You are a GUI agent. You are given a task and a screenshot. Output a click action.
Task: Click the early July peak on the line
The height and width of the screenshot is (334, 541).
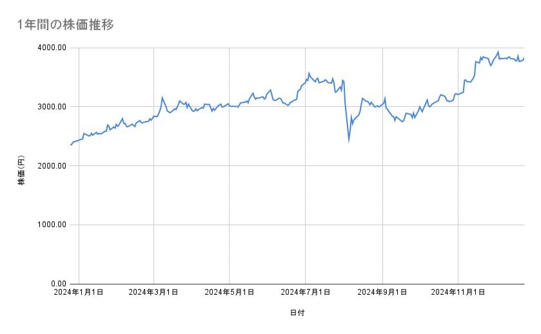pyautogui.click(x=309, y=73)
